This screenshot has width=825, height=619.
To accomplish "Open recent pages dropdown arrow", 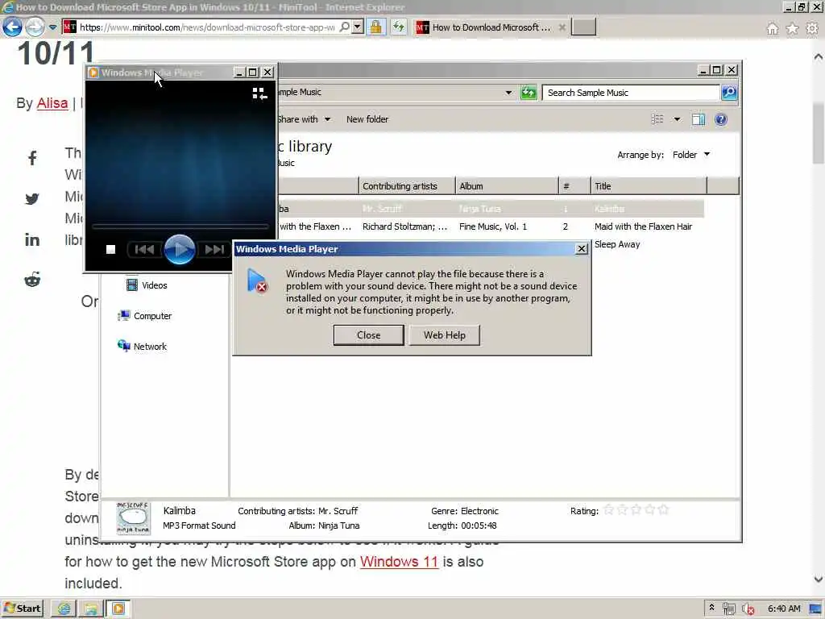I will coord(52,27).
